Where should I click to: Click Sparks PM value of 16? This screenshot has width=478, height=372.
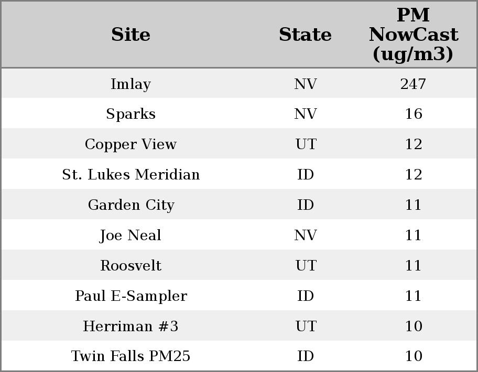point(413,114)
